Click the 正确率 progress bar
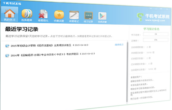 156,40
